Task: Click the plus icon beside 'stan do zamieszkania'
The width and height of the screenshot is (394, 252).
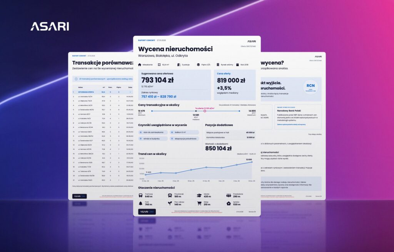Action: pos(141,132)
